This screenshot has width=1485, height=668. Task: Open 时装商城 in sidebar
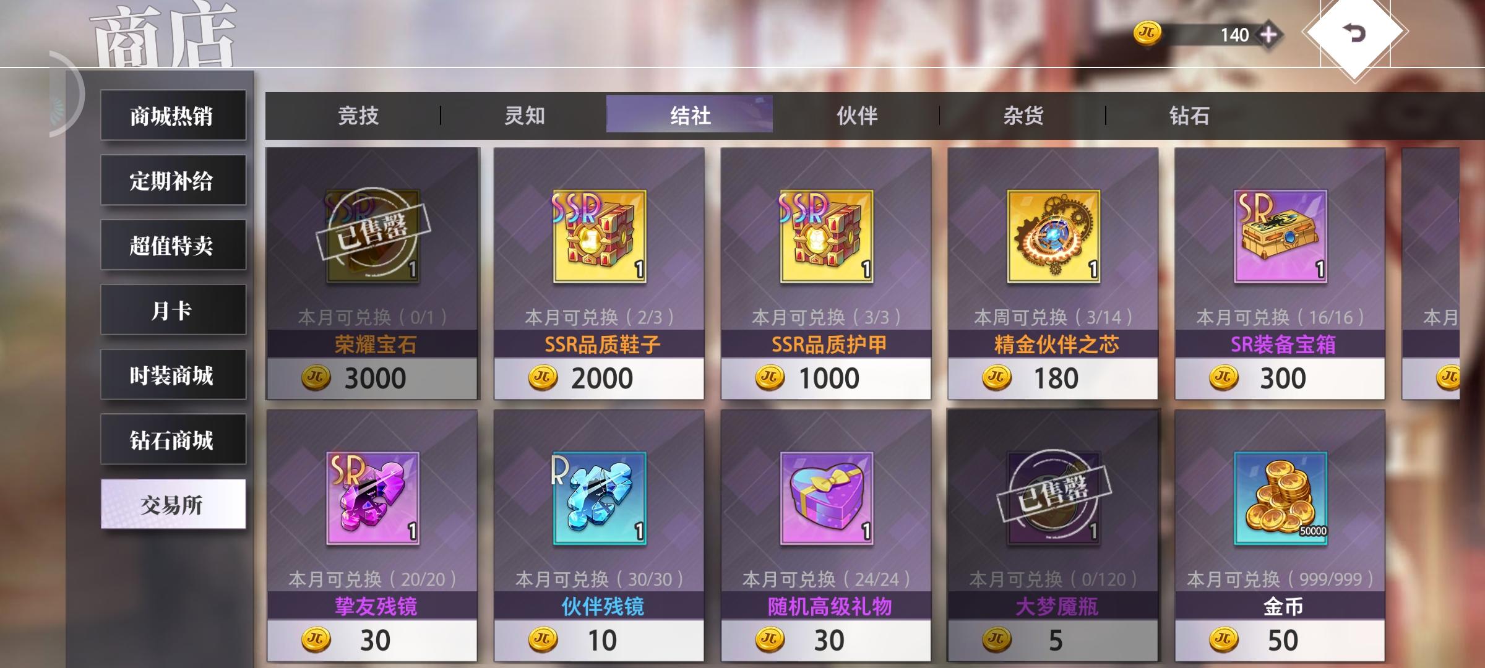point(173,375)
